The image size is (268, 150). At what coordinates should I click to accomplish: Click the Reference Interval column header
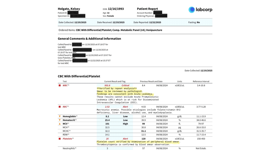click(201, 81)
